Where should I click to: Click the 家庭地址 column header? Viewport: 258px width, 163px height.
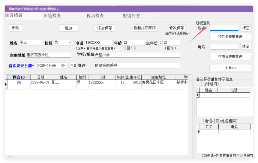pos(159,77)
